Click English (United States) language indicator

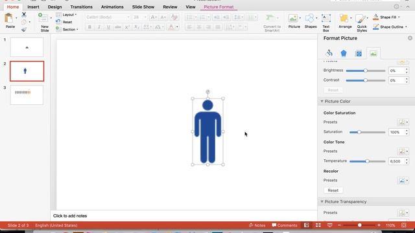tap(56, 225)
